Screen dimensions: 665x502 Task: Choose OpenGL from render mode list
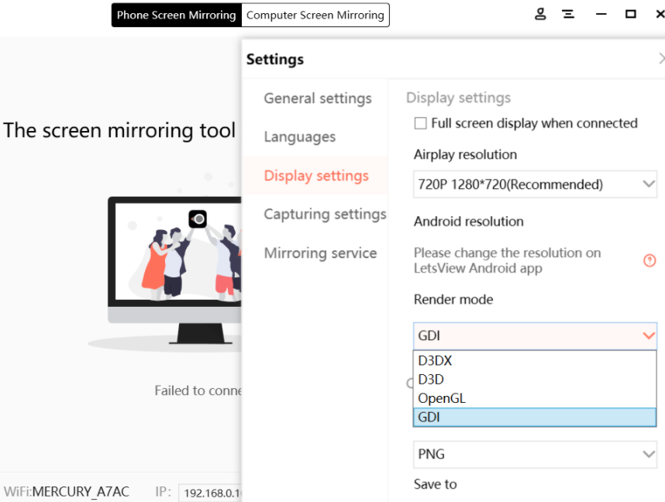pos(535,398)
